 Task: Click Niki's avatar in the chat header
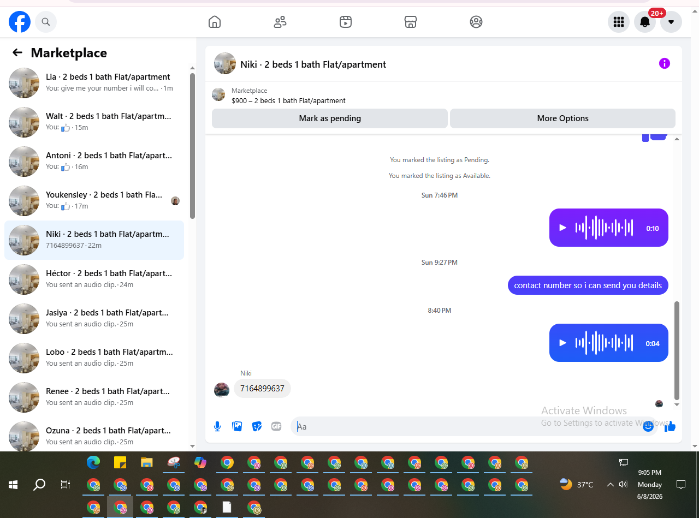click(x=225, y=63)
